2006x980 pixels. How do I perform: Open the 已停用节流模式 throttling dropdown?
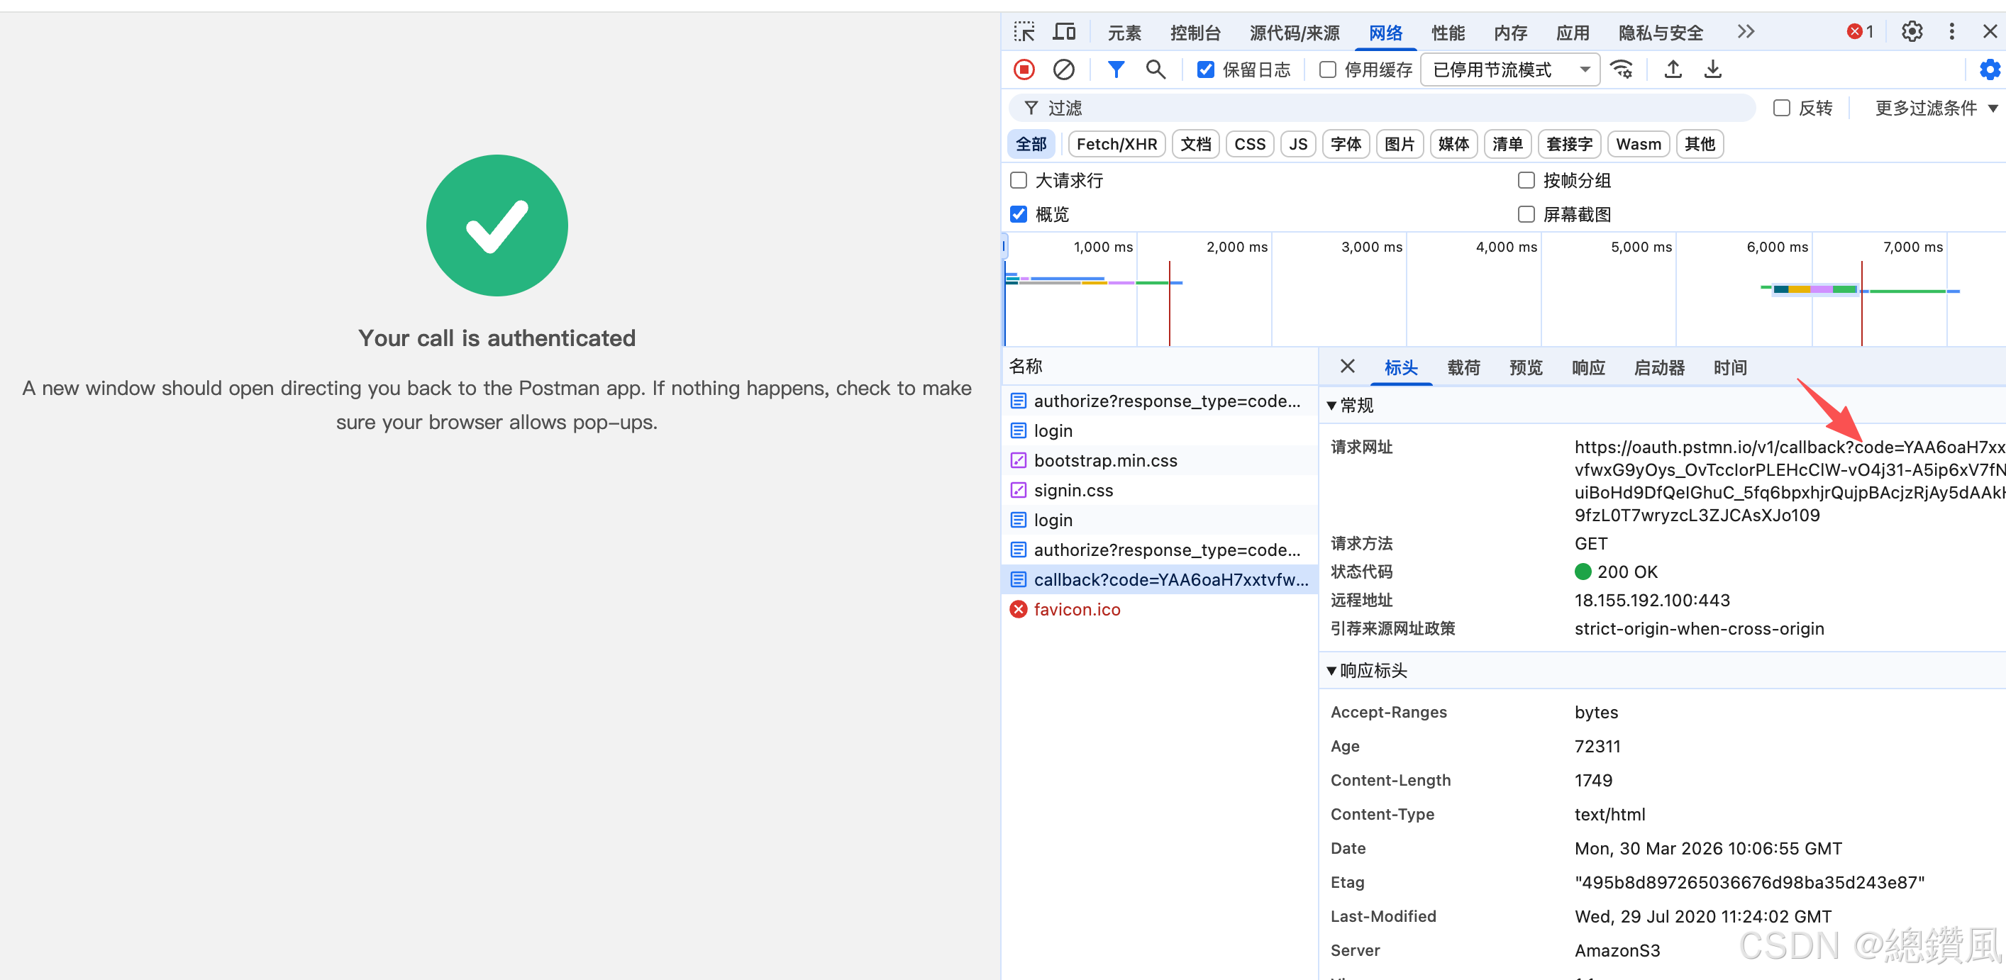pos(1509,70)
